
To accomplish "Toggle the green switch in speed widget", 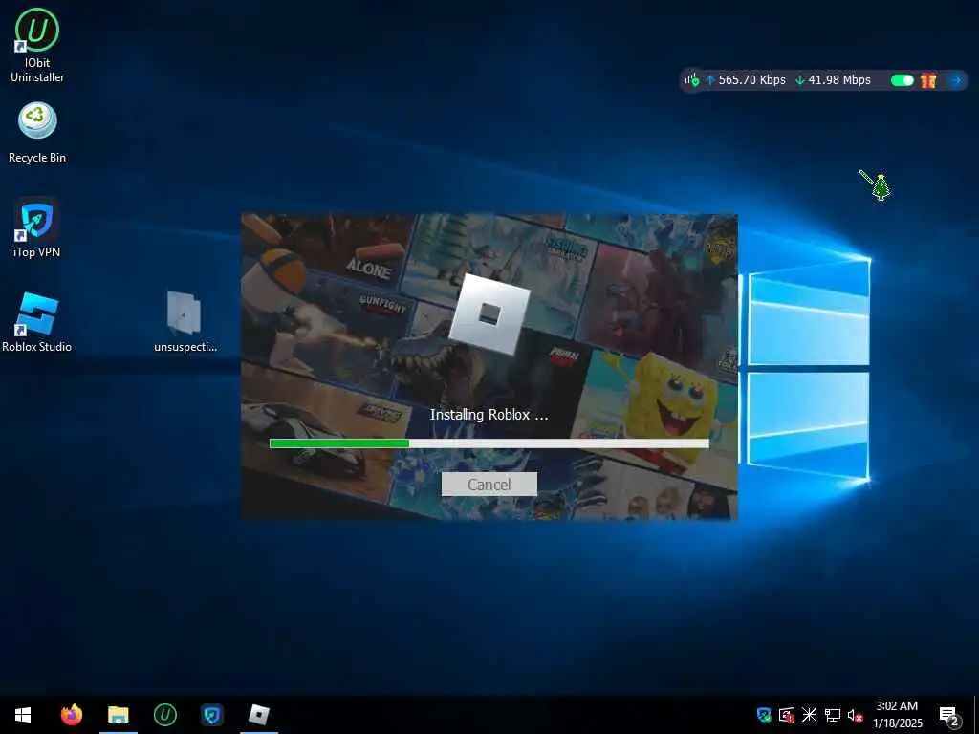I will (902, 80).
